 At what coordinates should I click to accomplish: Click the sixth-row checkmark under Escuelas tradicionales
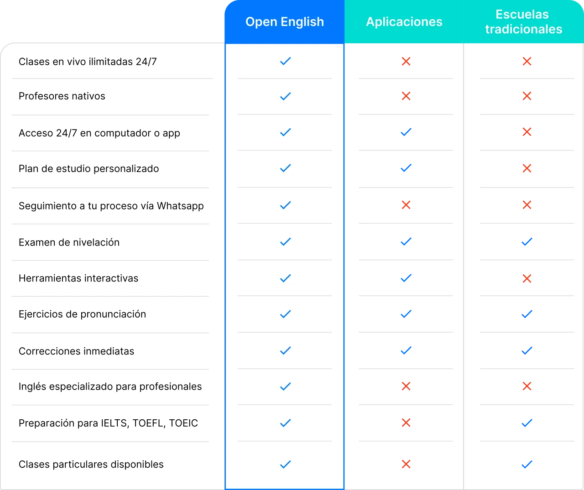(x=526, y=242)
